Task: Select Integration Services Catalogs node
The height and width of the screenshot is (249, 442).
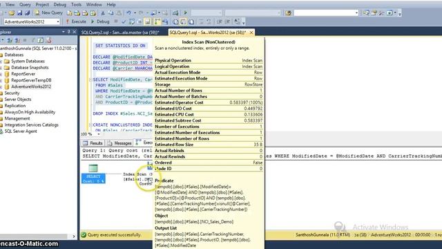Action: tap(31, 124)
